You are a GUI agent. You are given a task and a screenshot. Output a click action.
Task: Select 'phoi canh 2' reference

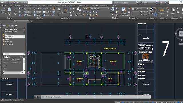pos(9,44)
